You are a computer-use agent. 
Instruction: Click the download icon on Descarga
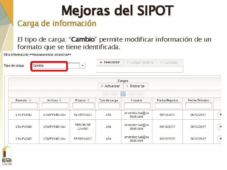(x=127, y=86)
